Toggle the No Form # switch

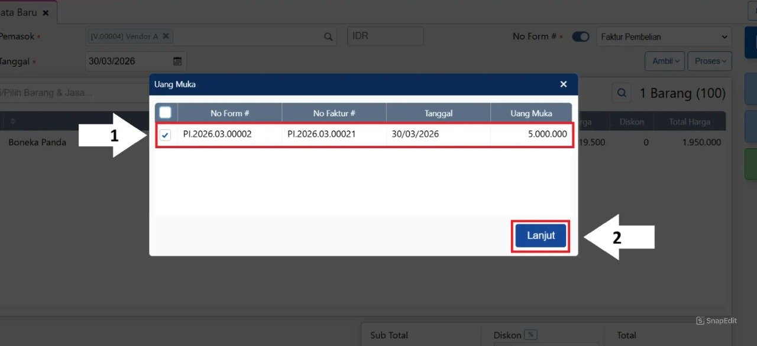pyautogui.click(x=581, y=37)
